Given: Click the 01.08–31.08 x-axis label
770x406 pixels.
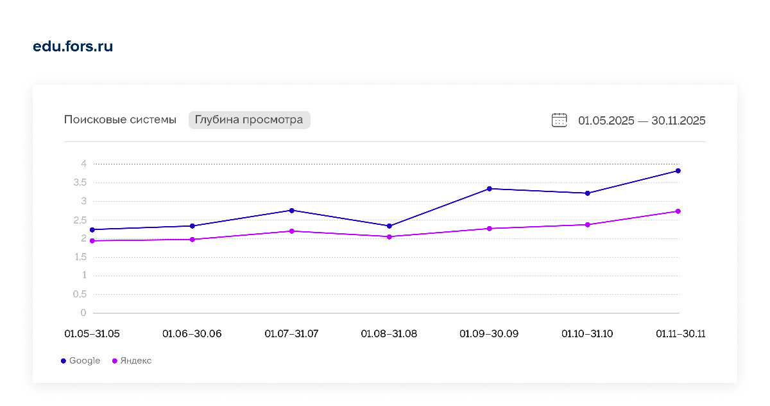Looking at the screenshot, I should [x=389, y=334].
